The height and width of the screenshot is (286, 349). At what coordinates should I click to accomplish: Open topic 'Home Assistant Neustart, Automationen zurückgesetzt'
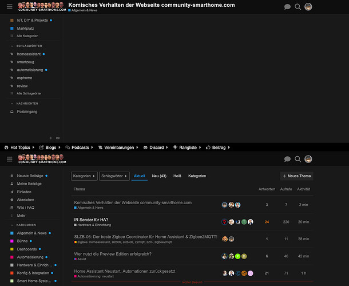[125, 271]
